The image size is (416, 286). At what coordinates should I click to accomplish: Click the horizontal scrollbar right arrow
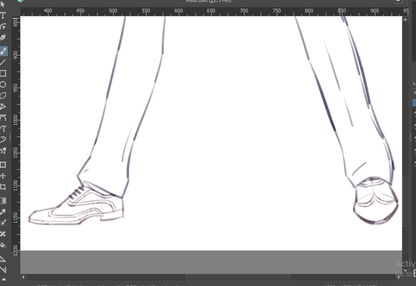pyautogui.click(x=399, y=277)
